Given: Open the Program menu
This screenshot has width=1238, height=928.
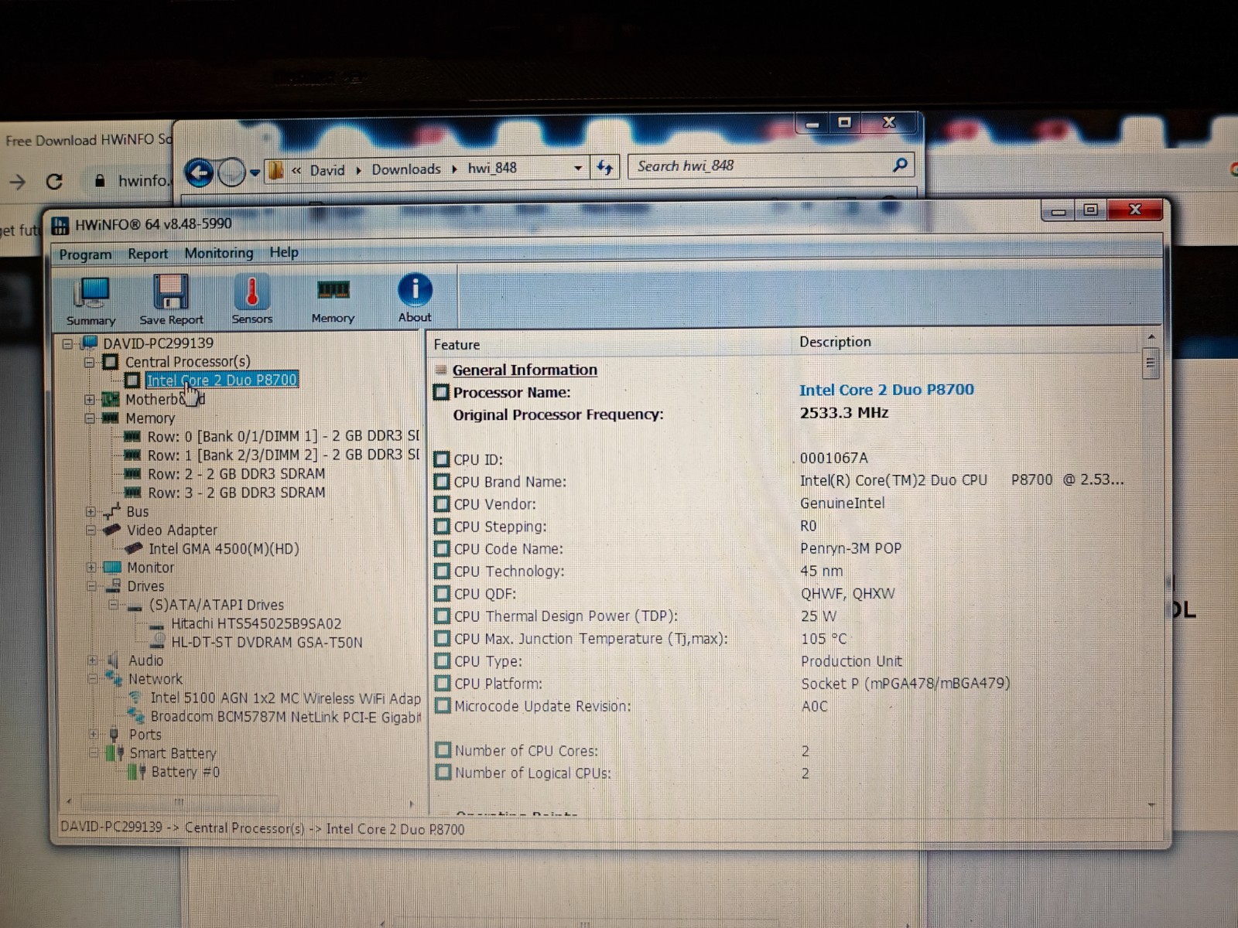Looking at the screenshot, I should point(85,254).
